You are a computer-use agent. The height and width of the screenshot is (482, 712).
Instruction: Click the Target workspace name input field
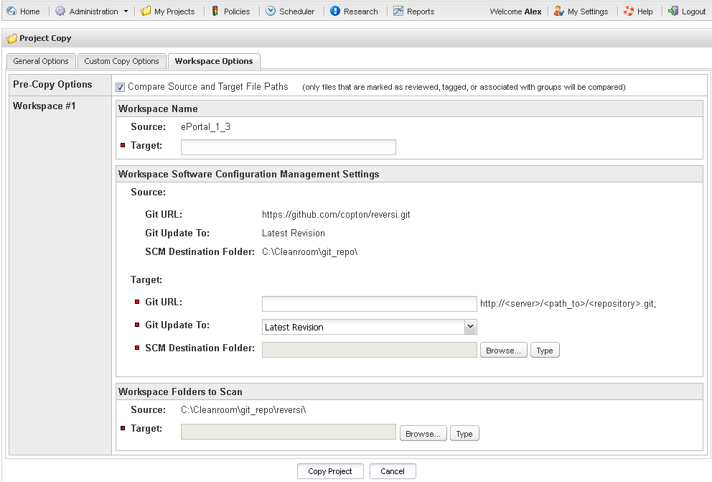pyautogui.click(x=288, y=147)
